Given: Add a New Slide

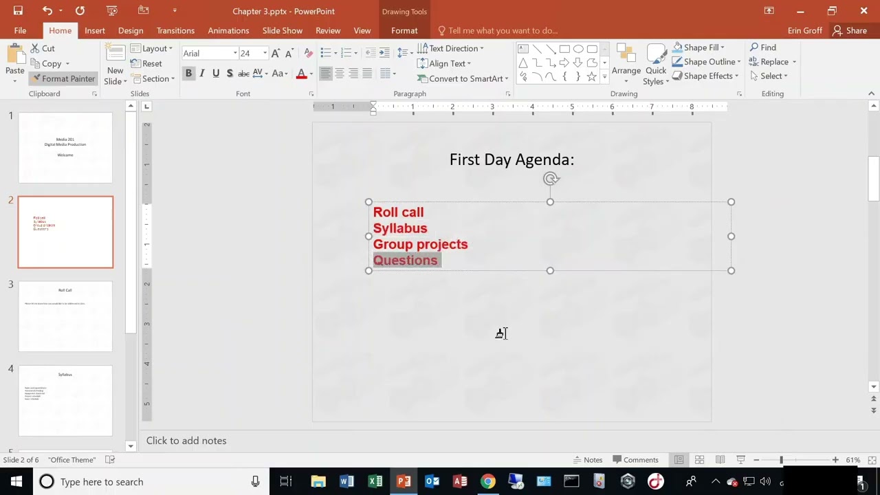Looking at the screenshot, I should [115, 65].
